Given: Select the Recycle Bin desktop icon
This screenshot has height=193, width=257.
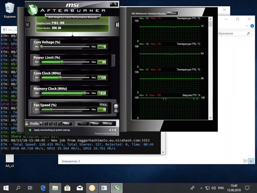Looking at the screenshot, I should pos(10,10).
